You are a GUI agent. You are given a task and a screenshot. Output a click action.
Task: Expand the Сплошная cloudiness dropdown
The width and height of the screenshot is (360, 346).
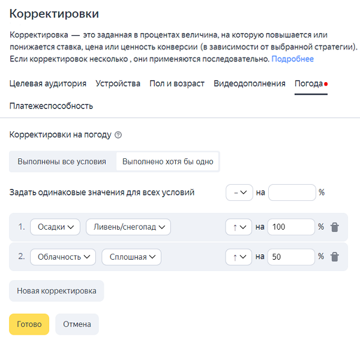point(131,257)
